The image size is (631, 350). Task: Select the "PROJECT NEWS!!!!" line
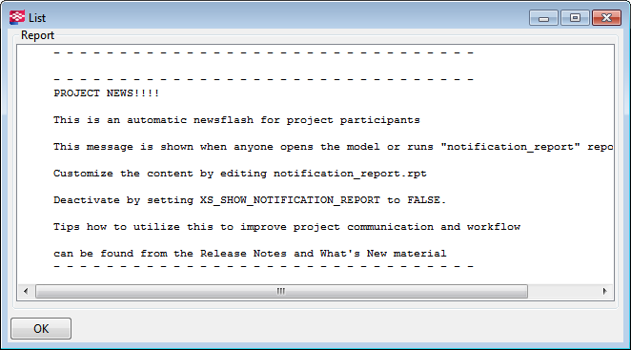coord(106,93)
